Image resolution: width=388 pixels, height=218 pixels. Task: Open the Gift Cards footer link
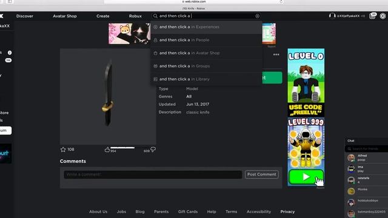click(188, 212)
